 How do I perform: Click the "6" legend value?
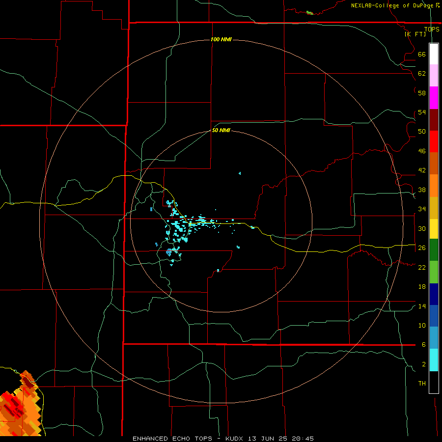tap(424, 345)
